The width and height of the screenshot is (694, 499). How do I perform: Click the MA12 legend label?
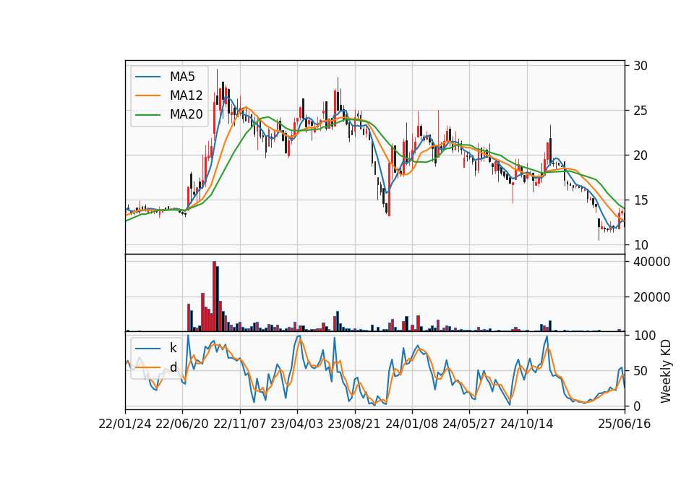click(186, 95)
